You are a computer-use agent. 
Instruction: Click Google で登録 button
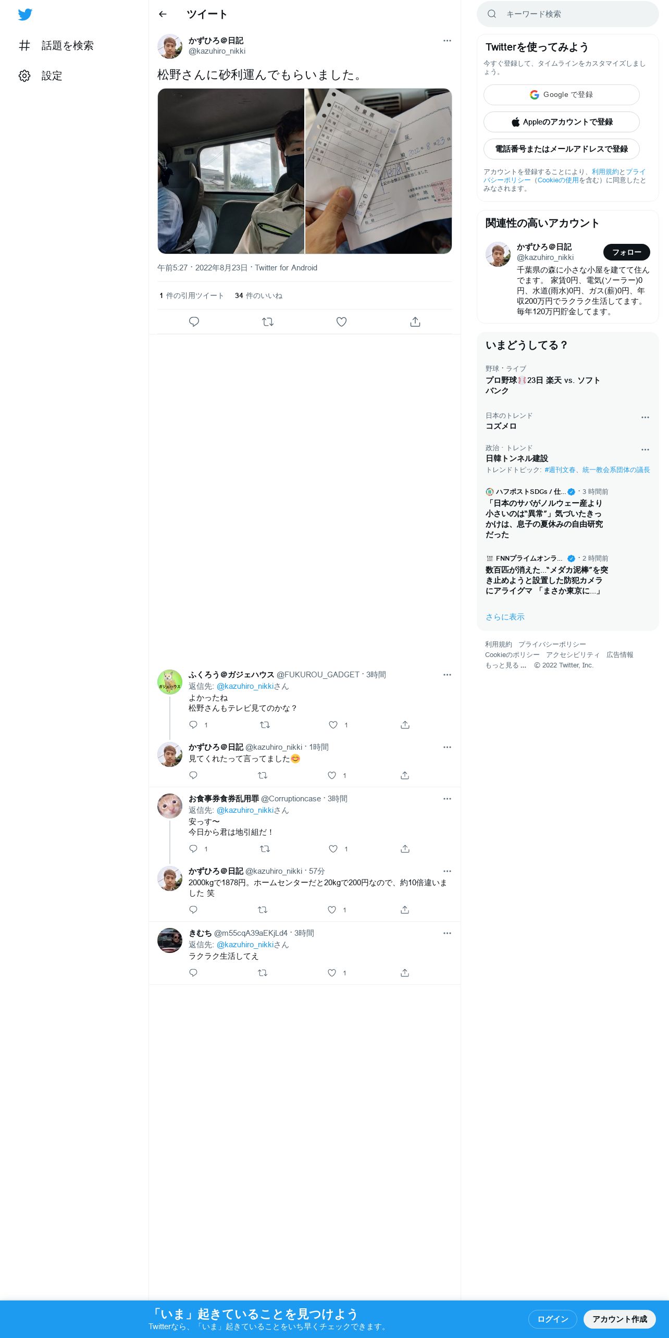coord(561,95)
